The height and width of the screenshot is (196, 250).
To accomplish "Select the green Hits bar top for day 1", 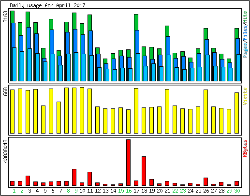I will coord(13,17).
